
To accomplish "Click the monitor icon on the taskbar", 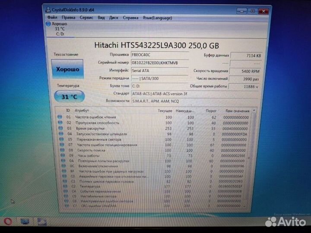I will pyautogui.click(x=25, y=221).
